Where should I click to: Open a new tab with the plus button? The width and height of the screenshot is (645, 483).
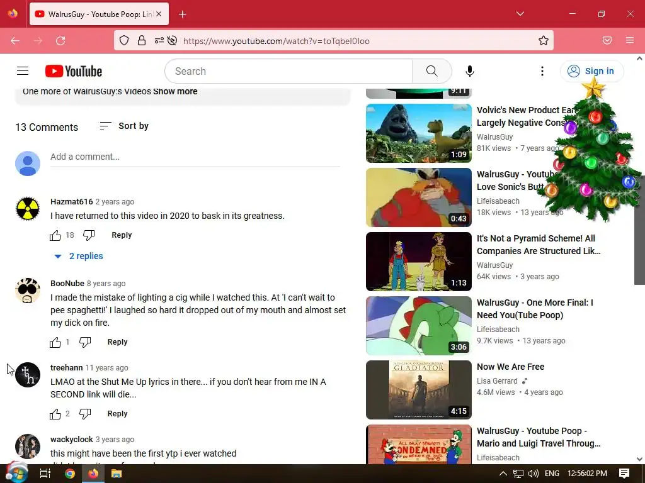coord(183,14)
